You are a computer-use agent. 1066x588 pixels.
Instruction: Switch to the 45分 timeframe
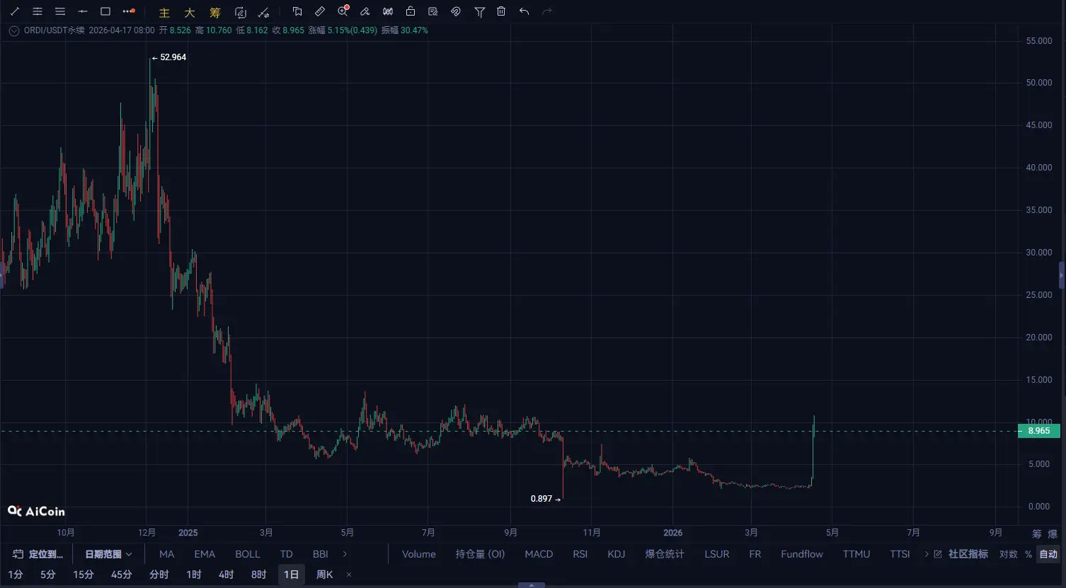coord(122,575)
